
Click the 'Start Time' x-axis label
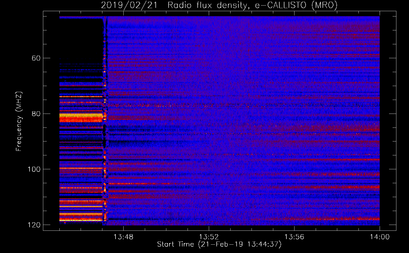point(219,244)
